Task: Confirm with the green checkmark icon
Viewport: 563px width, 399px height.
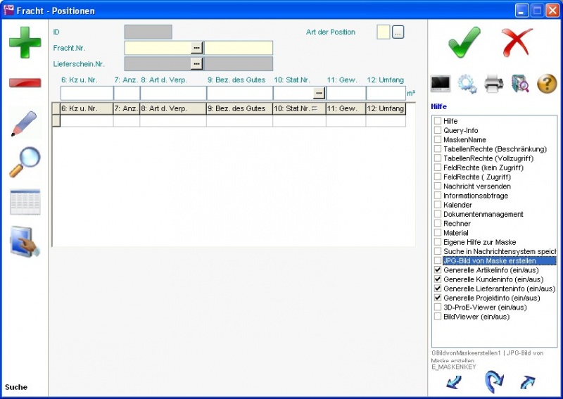Action: (x=464, y=42)
